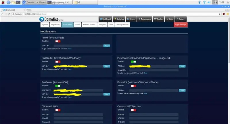The height and width of the screenshot is (124, 230).
Task: Enable the Custom HTTP/Action switch
Action: point(133,110)
